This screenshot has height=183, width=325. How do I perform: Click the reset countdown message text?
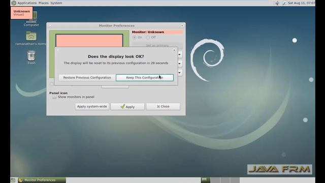[116, 63]
